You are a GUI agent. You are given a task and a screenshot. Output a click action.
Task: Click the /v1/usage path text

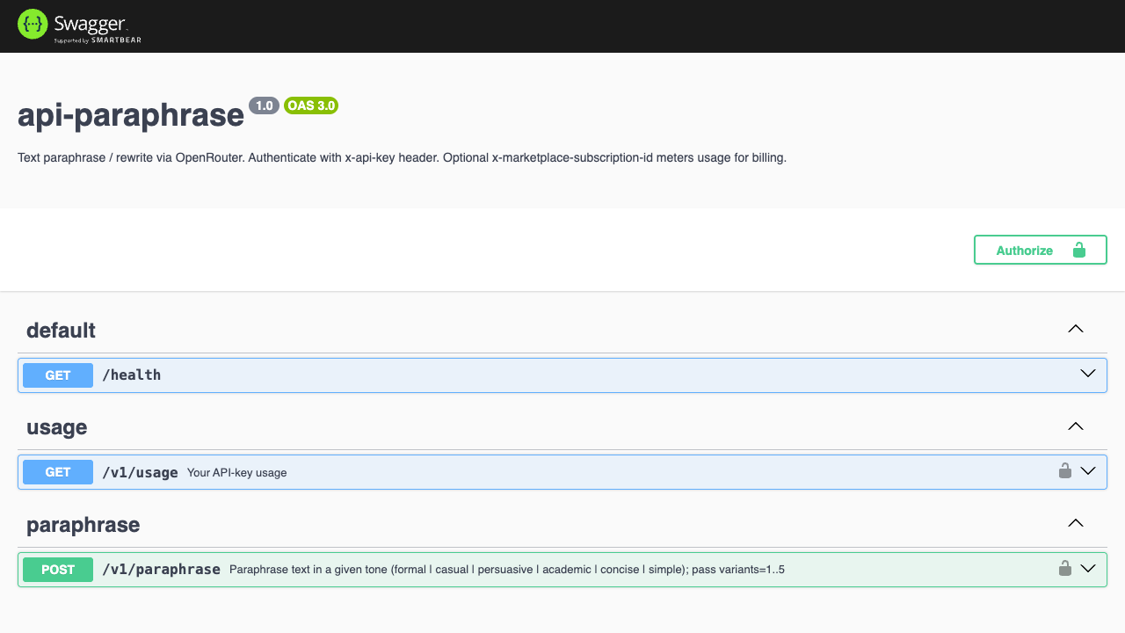pyautogui.click(x=140, y=472)
